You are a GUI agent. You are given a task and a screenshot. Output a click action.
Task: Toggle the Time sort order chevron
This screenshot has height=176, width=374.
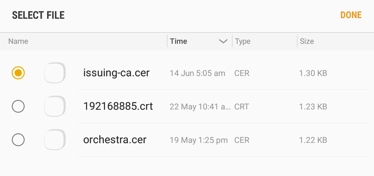[223, 41]
